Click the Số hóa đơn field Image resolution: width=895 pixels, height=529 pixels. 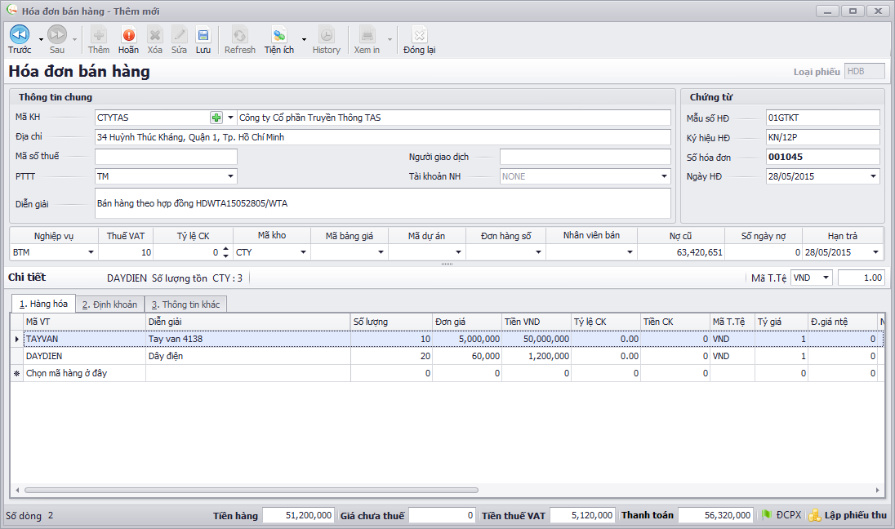coord(822,157)
